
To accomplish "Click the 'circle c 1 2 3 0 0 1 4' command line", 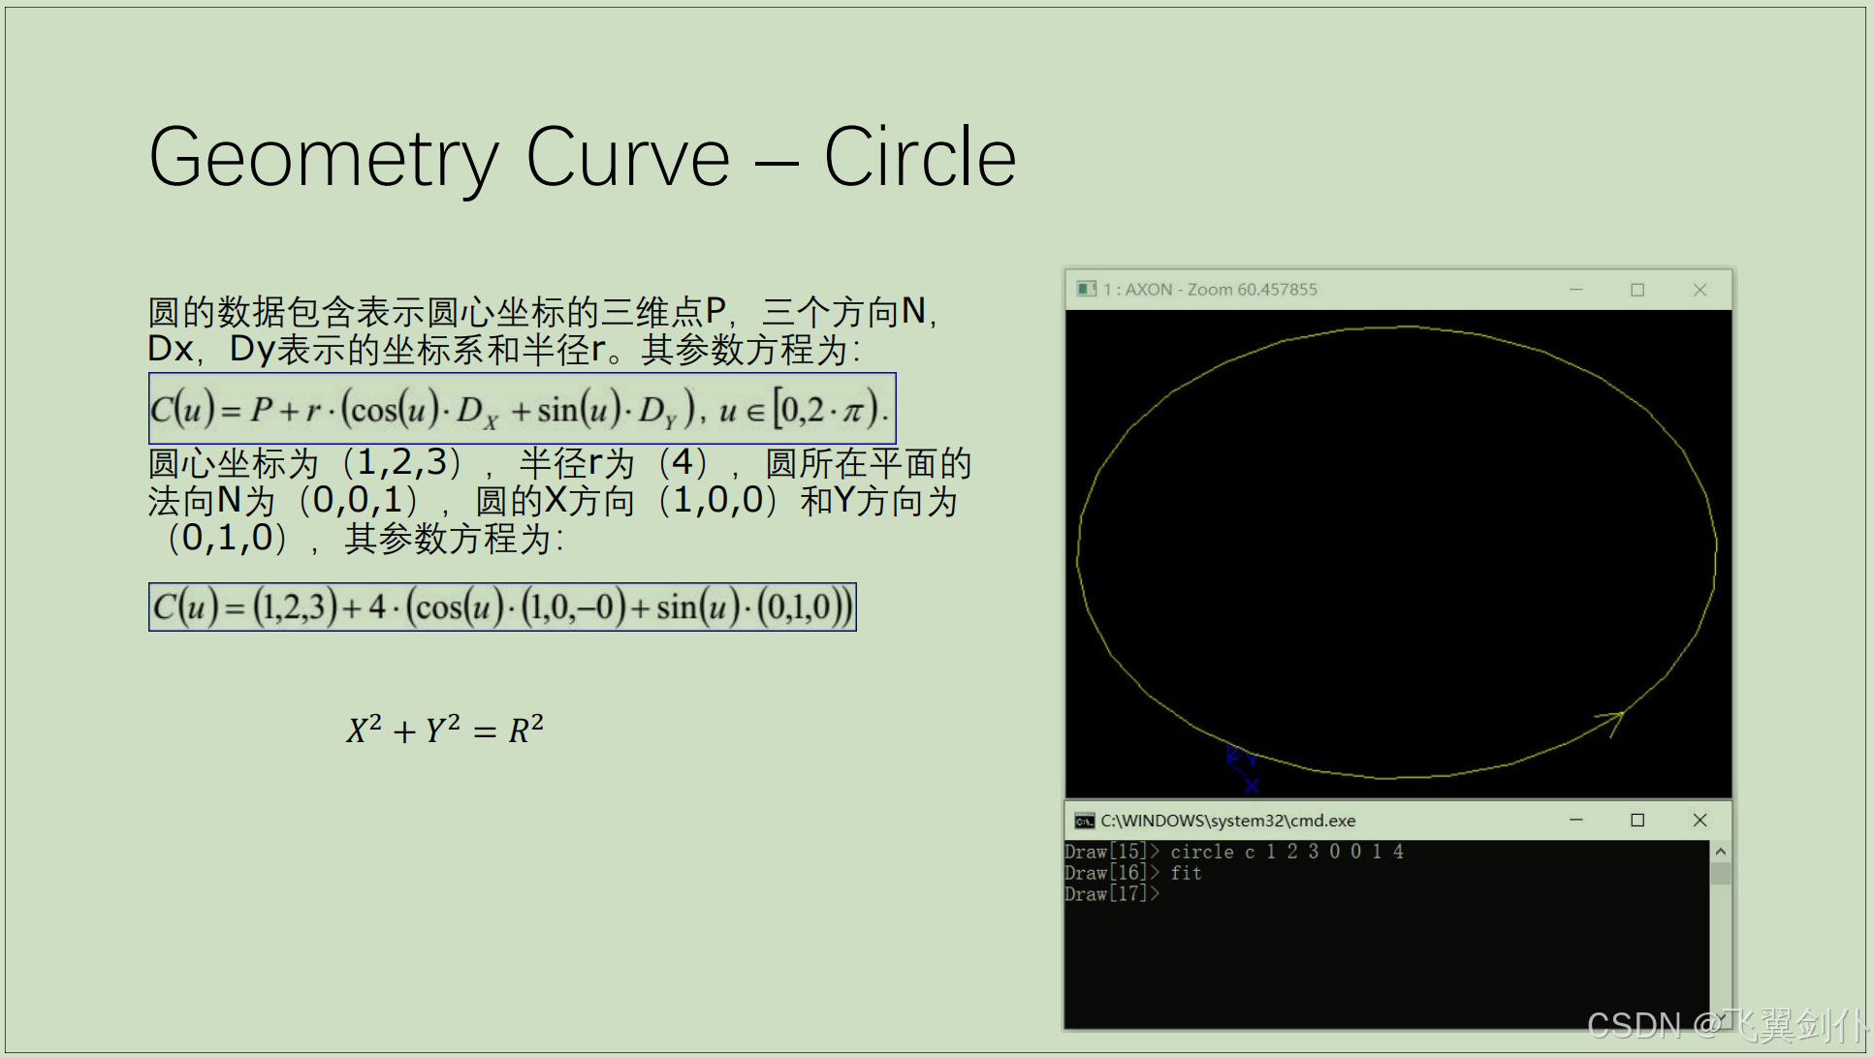I will (1286, 852).
